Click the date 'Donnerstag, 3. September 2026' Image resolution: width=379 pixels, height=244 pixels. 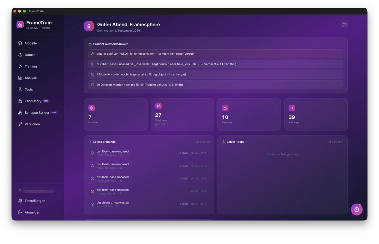point(118,31)
